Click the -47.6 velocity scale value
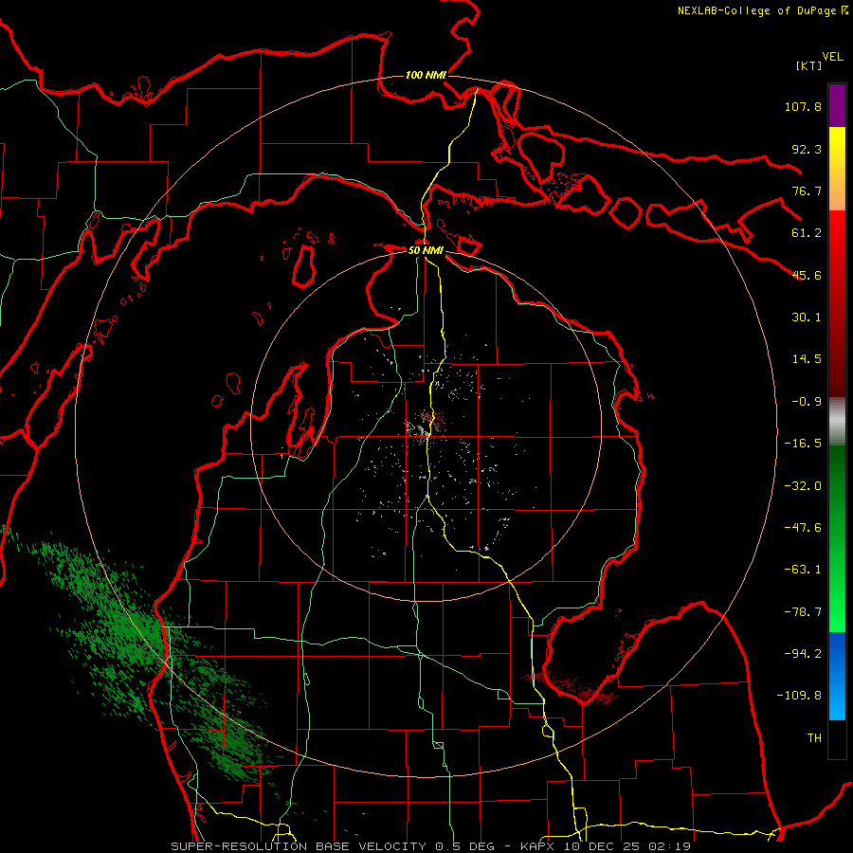Screen dimensions: 853x853 pos(803,528)
